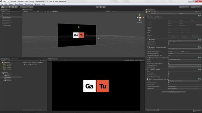The image size is (202, 113).
Task: Open the File menu
Action: tap(2, 4)
